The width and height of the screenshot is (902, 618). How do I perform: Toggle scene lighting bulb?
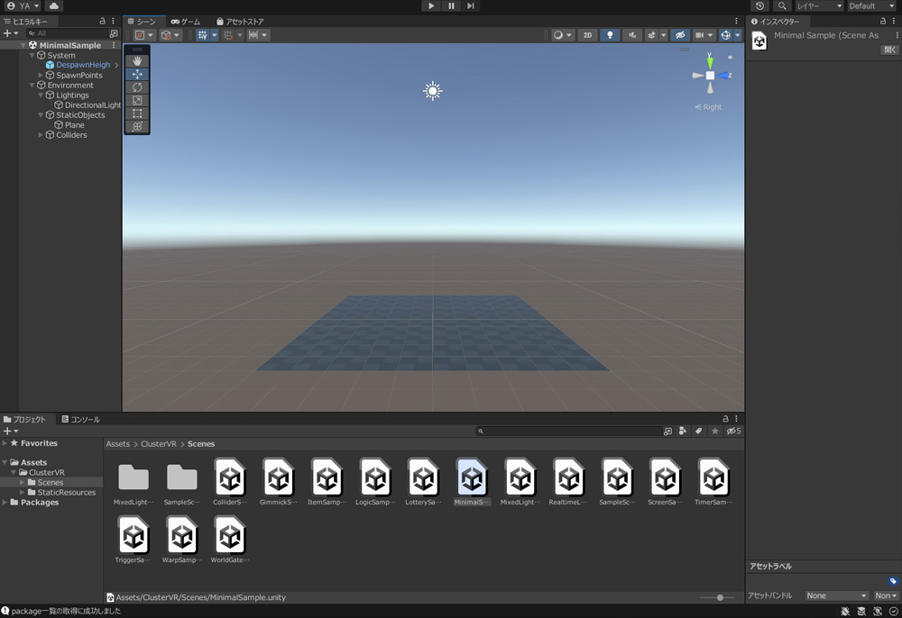click(610, 35)
